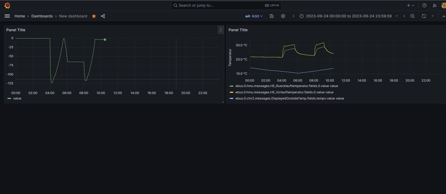Image resolution: width=446 pixels, height=194 pixels.
Task: Go to Home breadcrumb link
Action: (20, 16)
